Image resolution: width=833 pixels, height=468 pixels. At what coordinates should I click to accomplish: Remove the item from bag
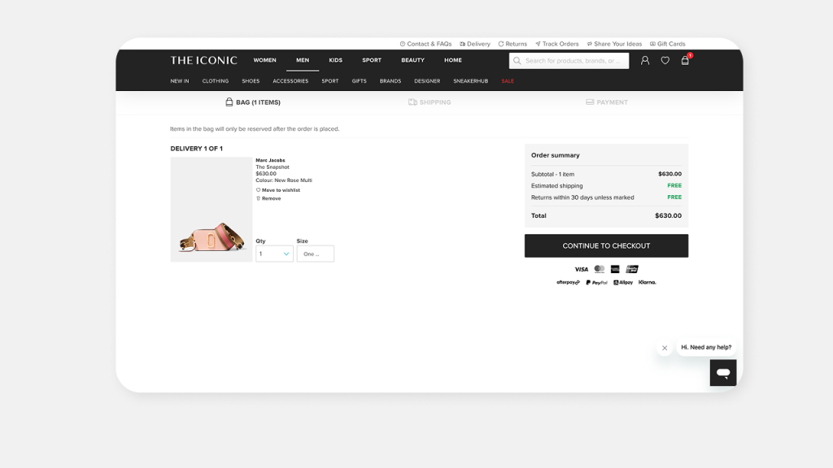click(x=268, y=198)
